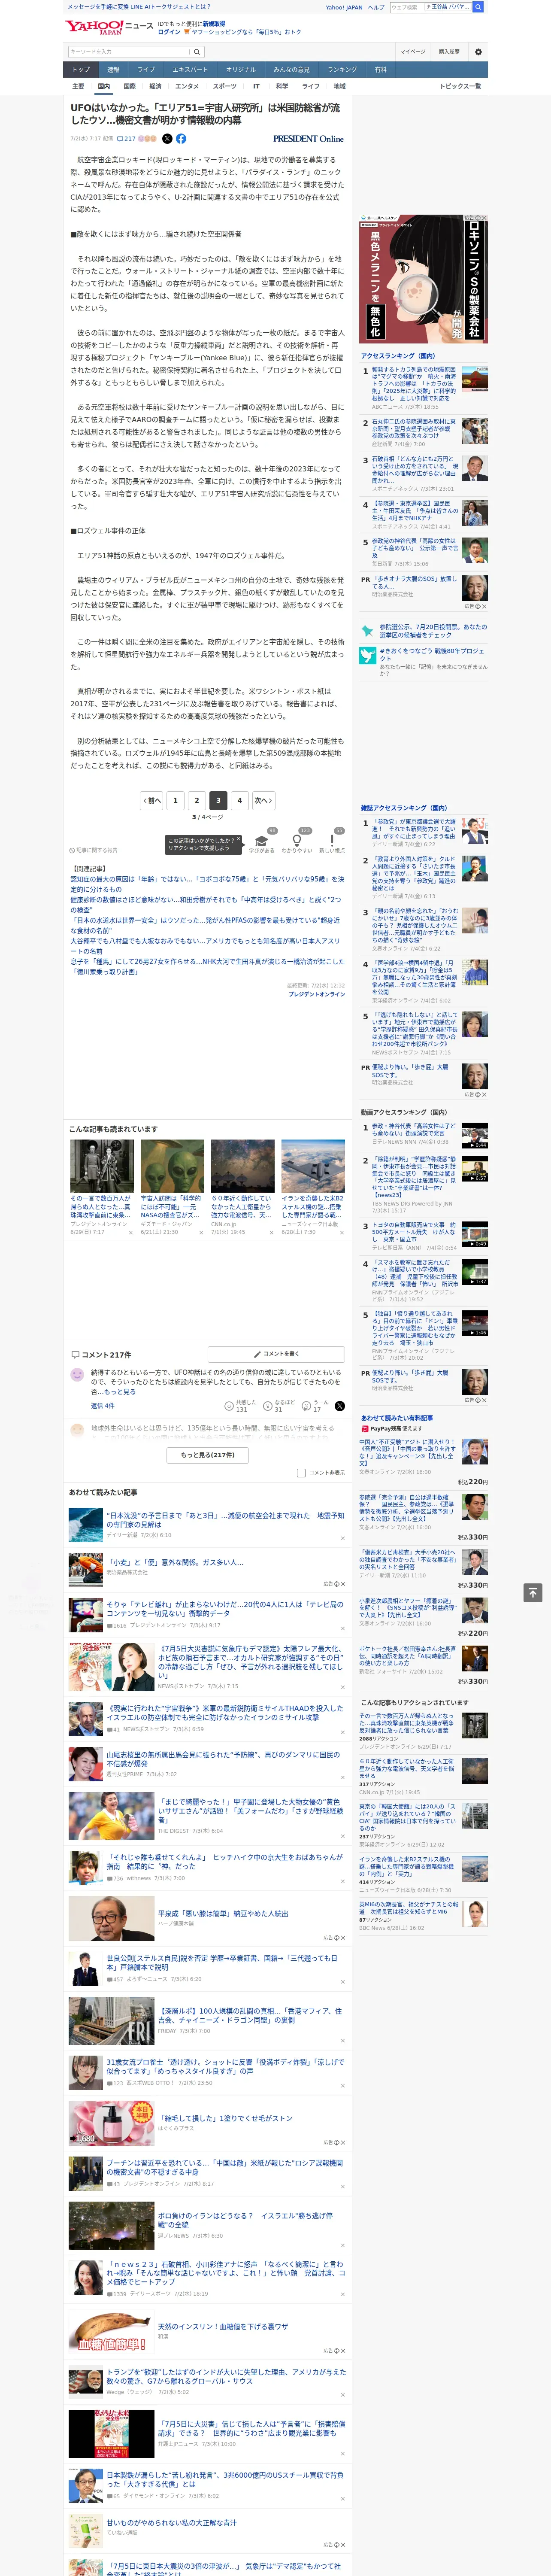Viewport: 551px width, 2576px height.
Task: Click the blue web search button at top
Action: (x=478, y=7)
